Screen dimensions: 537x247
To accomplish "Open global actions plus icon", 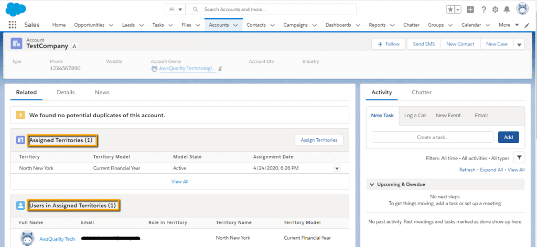I will (470, 9).
